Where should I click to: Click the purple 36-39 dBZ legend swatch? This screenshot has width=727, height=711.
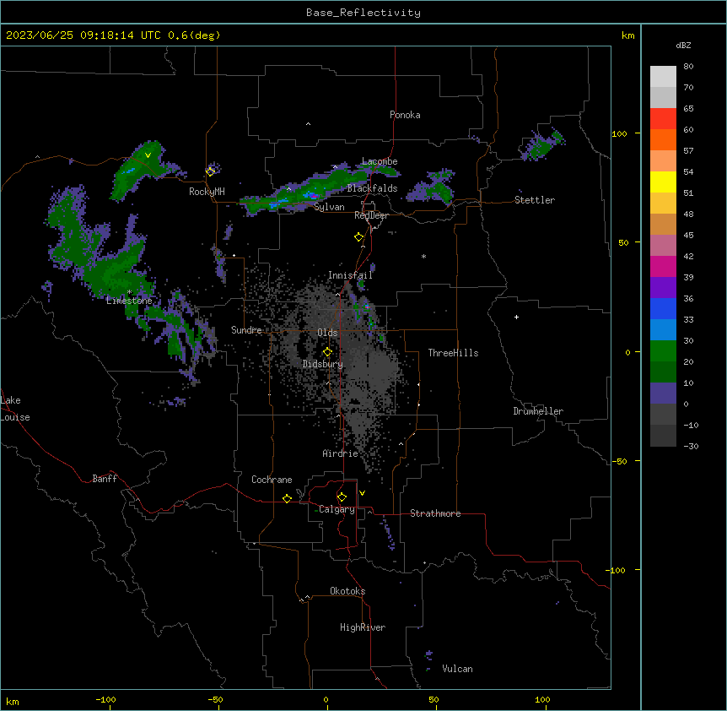coord(663,288)
